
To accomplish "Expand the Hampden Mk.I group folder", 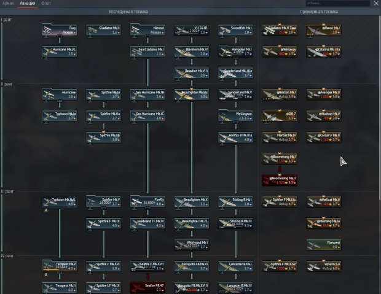I will (x=235, y=52).
